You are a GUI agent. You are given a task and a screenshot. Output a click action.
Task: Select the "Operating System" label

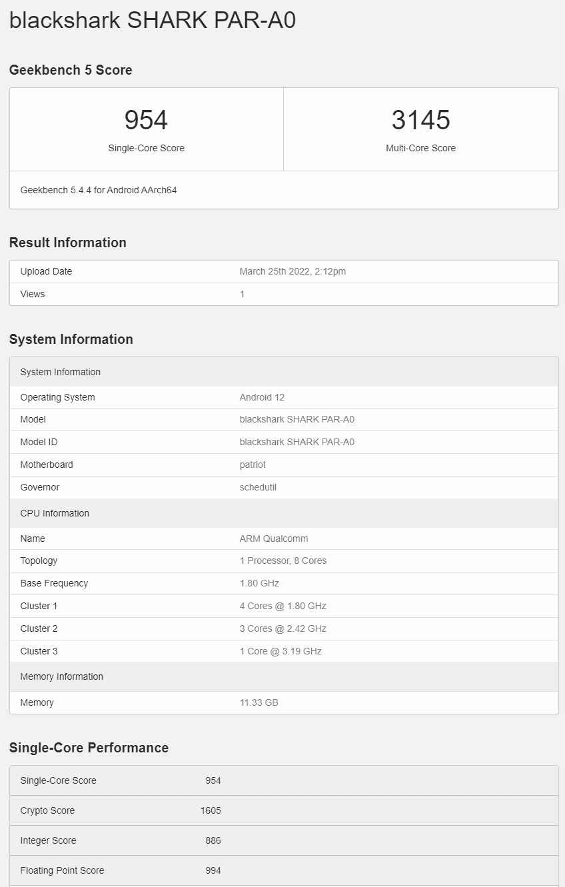58,397
